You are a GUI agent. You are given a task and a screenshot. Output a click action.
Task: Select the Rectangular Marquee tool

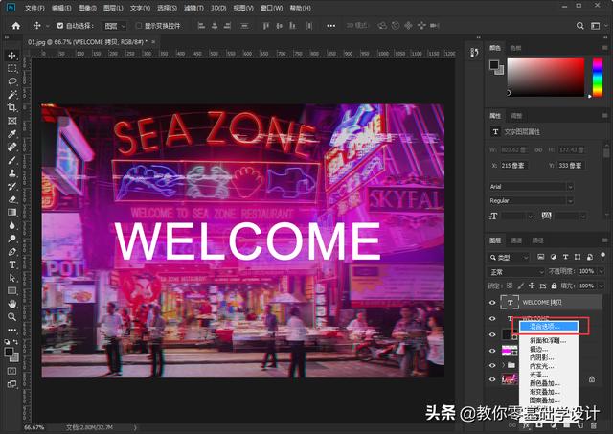pos(12,68)
